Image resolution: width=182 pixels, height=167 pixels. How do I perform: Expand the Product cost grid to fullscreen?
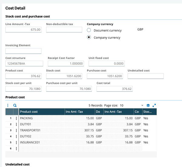[154, 105]
